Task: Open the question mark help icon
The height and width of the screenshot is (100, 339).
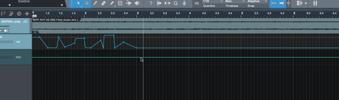Action: (x=151, y=3)
